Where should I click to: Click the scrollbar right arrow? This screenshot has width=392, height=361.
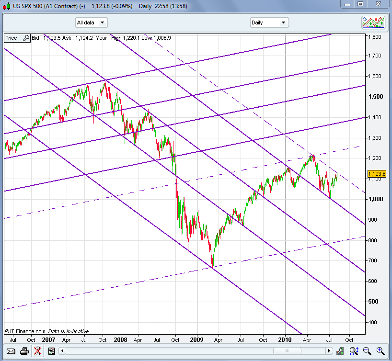point(329,351)
